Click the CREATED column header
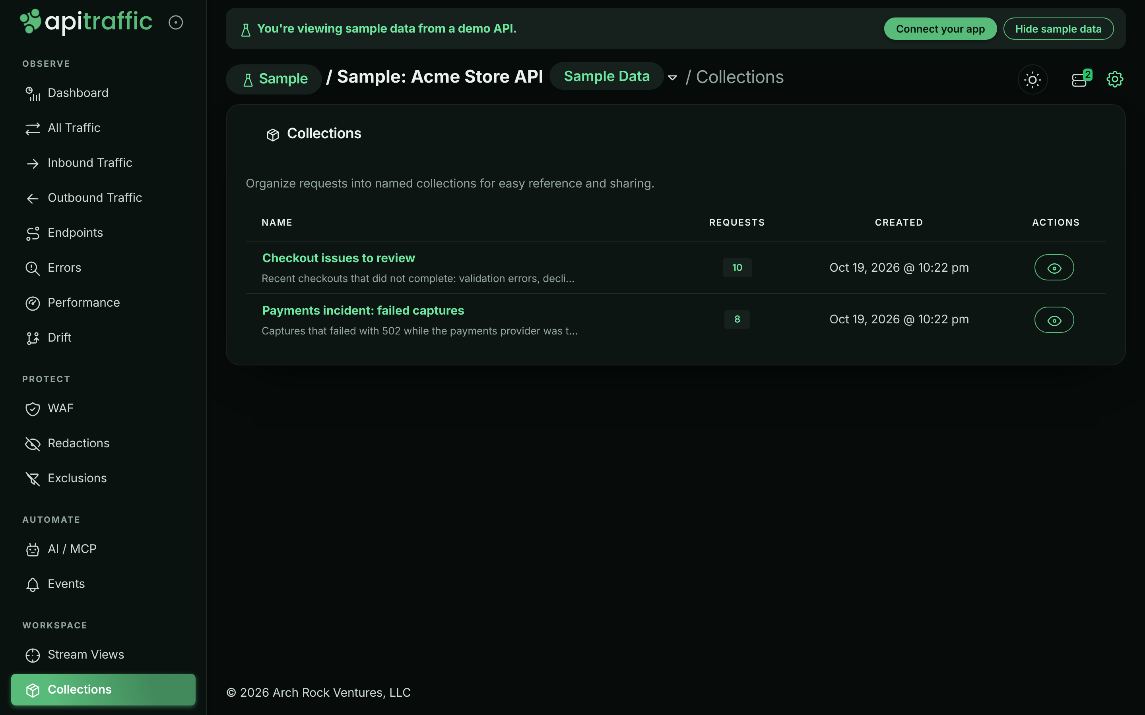Viewport: 1145px width, 715px height. [x=899, y=222]
